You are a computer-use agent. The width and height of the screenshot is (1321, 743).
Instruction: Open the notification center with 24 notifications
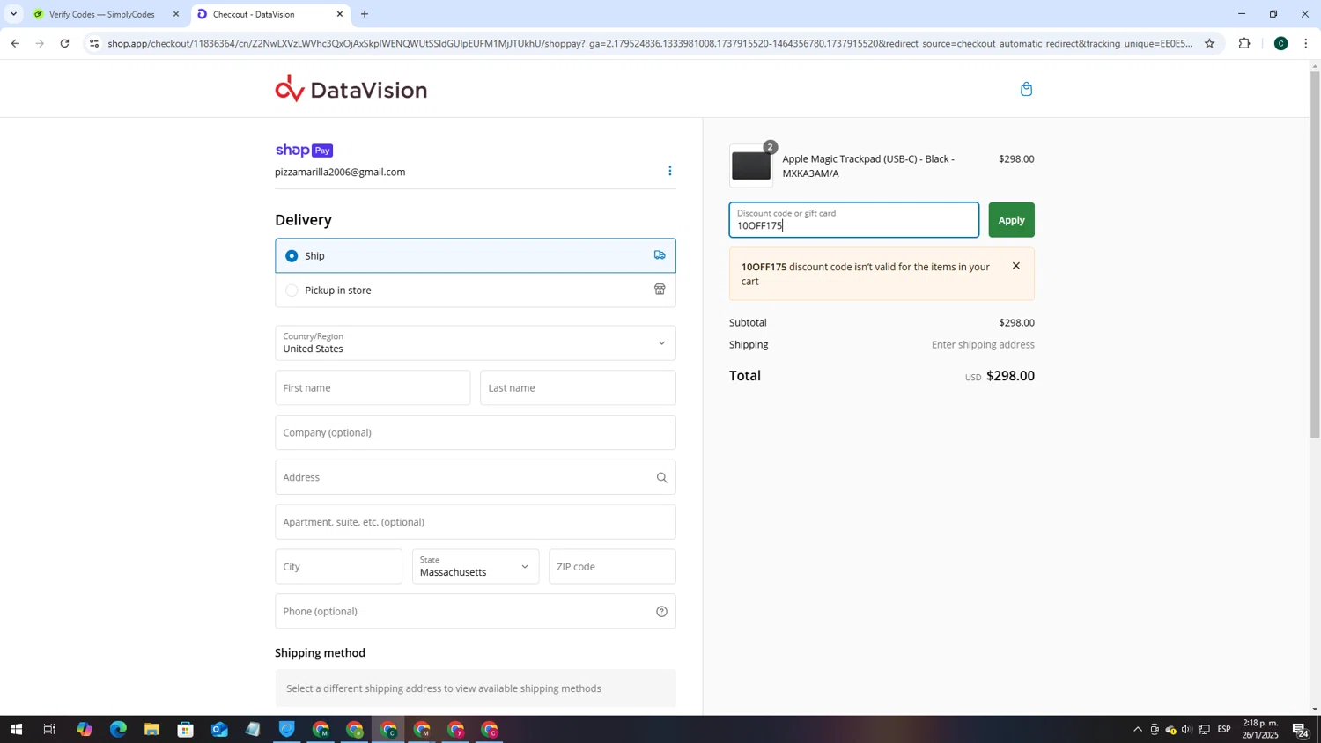(x=1300, y=730)
